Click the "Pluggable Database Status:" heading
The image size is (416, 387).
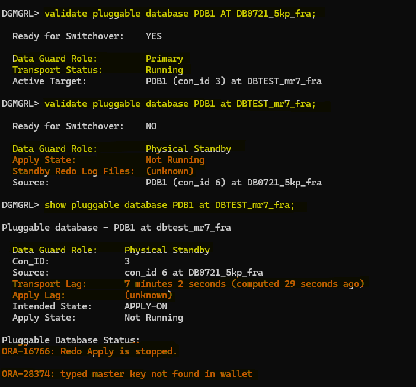[x=71, y=340]
